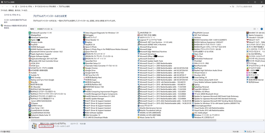Click the プログラムと機能の検索 search box

click(249, 6)
